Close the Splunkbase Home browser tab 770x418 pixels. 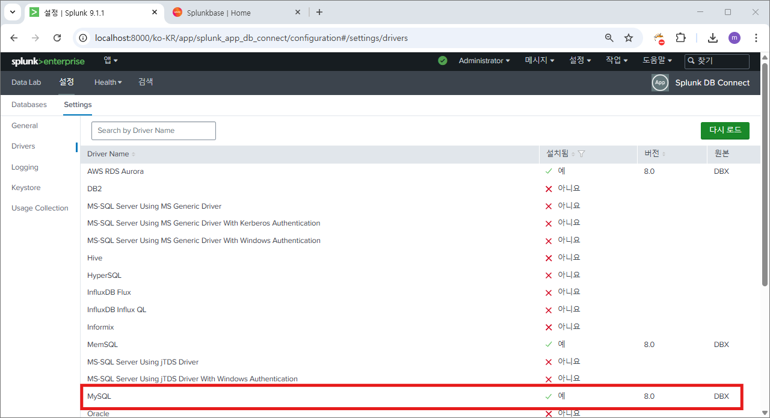(298, 12)
